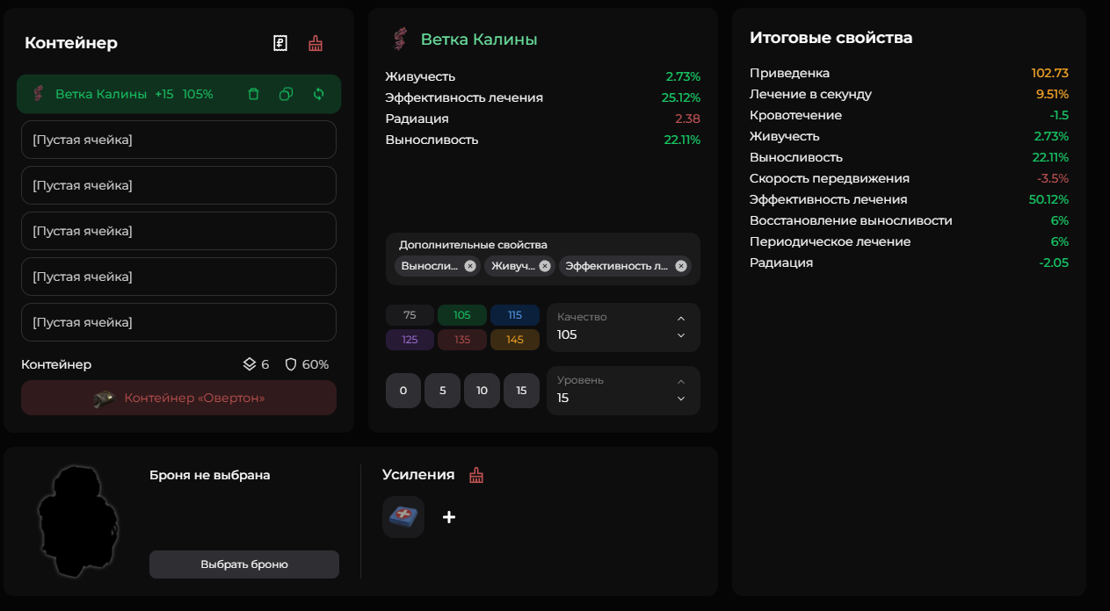Screen dimensions: 1110x611
Task: Add a boost with plus icon
Action: [x=449, y=517]
